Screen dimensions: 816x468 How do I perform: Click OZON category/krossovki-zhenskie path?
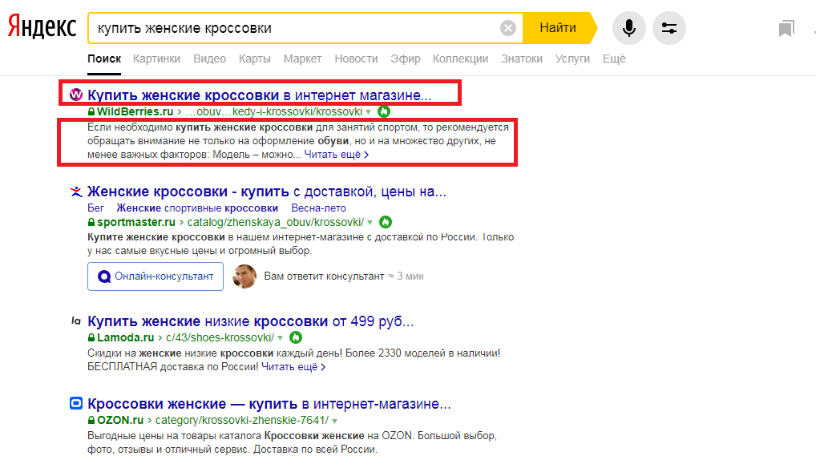[242, 420]
